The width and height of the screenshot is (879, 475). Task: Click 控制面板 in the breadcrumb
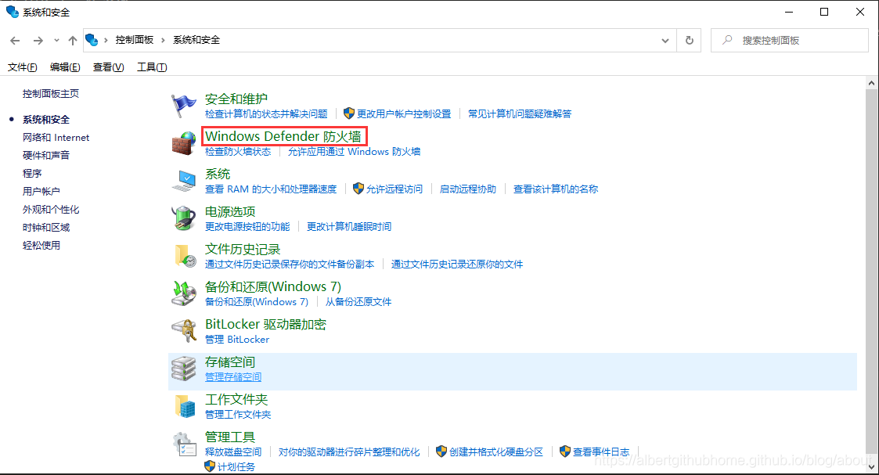[x=135, y=40]
